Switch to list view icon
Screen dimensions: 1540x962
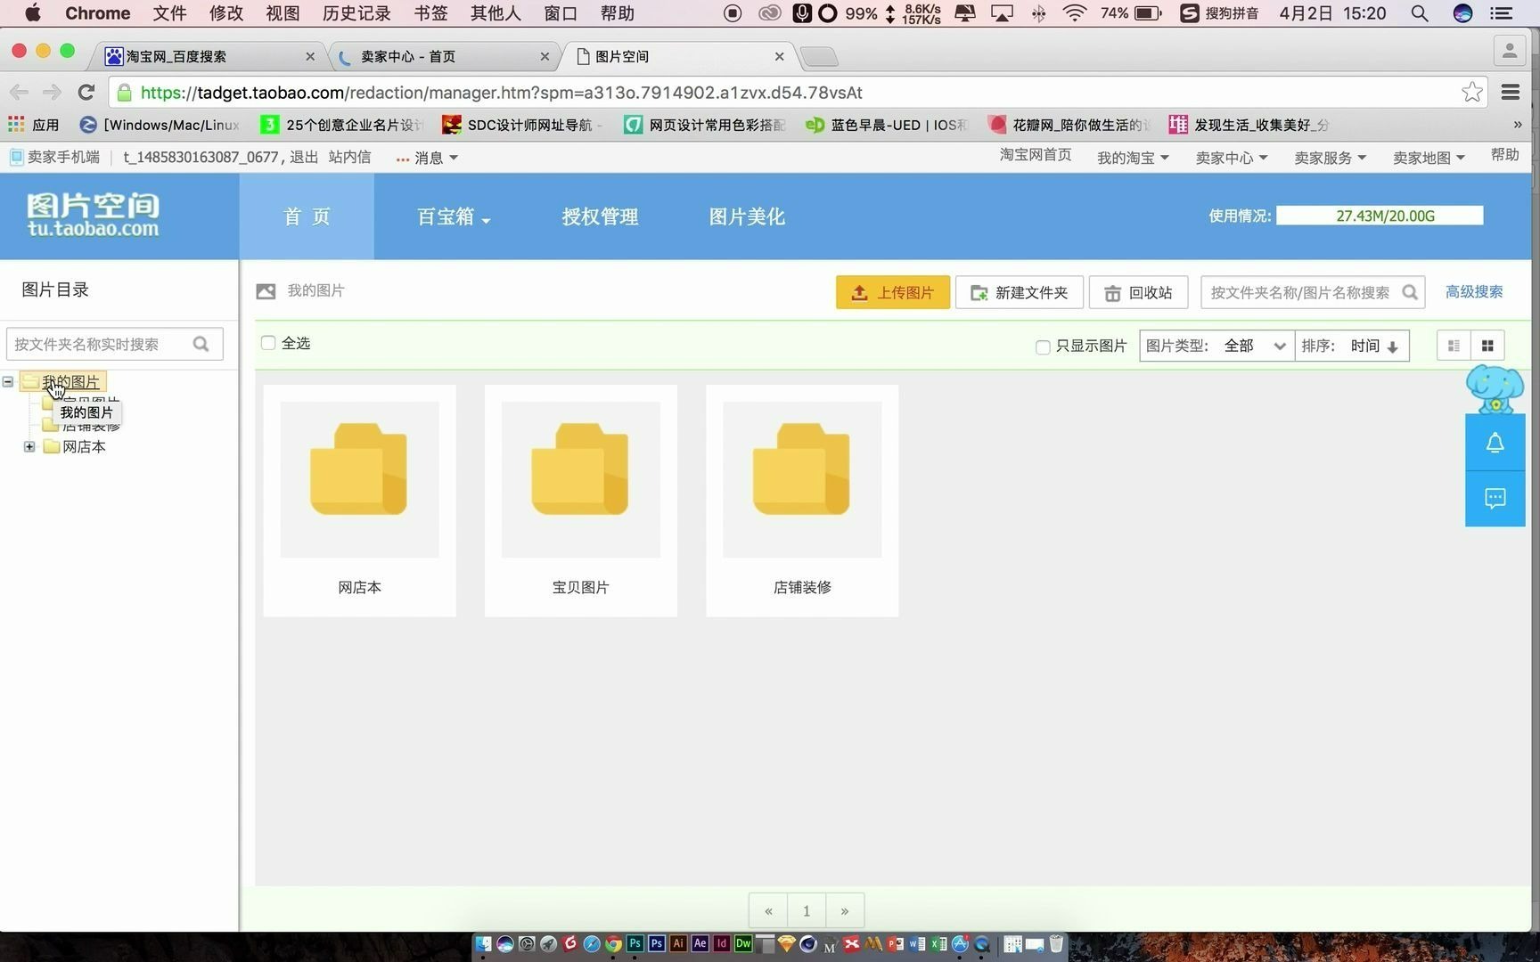(1454, 346)
